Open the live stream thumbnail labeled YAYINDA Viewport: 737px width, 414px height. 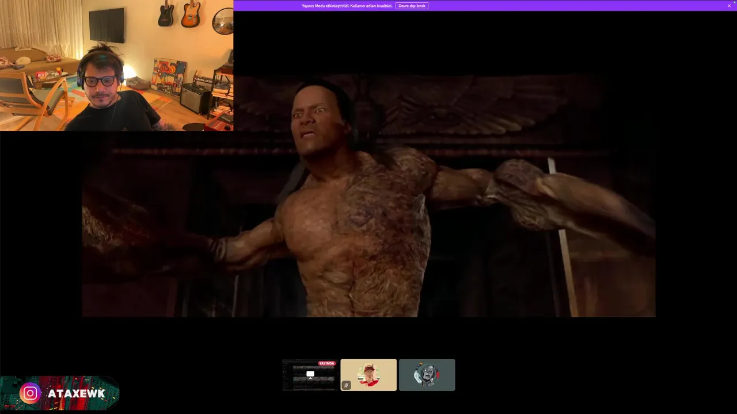(x=310, y=375)
